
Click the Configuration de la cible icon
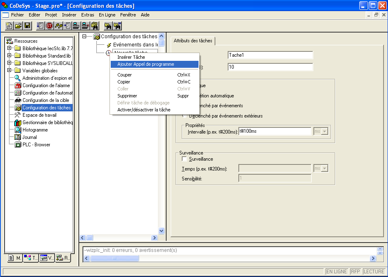18,100
